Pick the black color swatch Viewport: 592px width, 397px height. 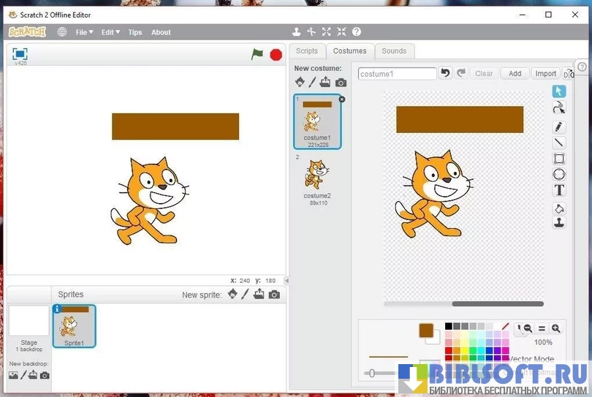449,327
